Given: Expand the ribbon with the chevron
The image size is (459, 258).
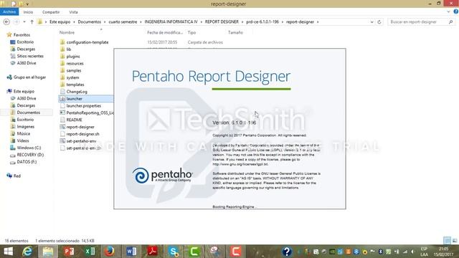Looking at the screenshot, I should pos(448,11).
